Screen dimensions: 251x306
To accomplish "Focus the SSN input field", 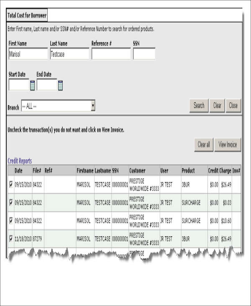I will (x=144, y=54).
